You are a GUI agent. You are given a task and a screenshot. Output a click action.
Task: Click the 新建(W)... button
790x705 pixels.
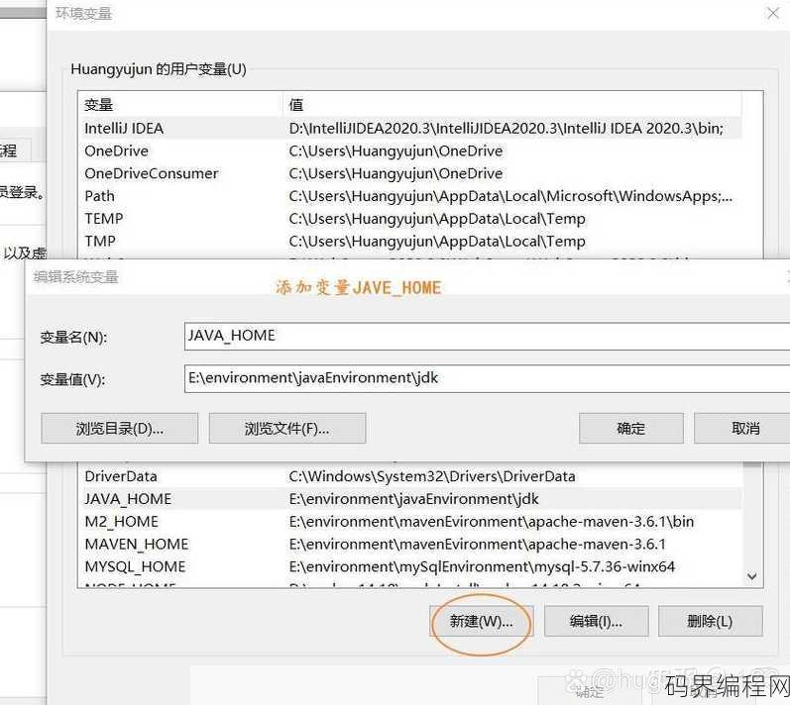481,622
